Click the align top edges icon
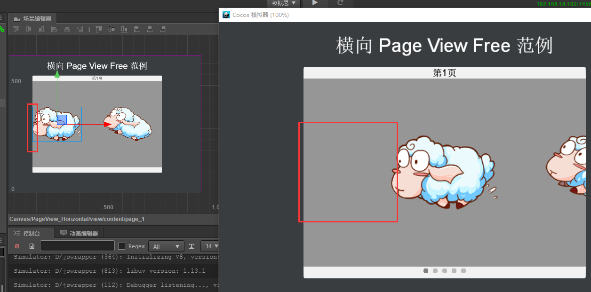Image resolution: width=591 pixels, height=292 pixels. pyautogui.click(x=16, y=29)
